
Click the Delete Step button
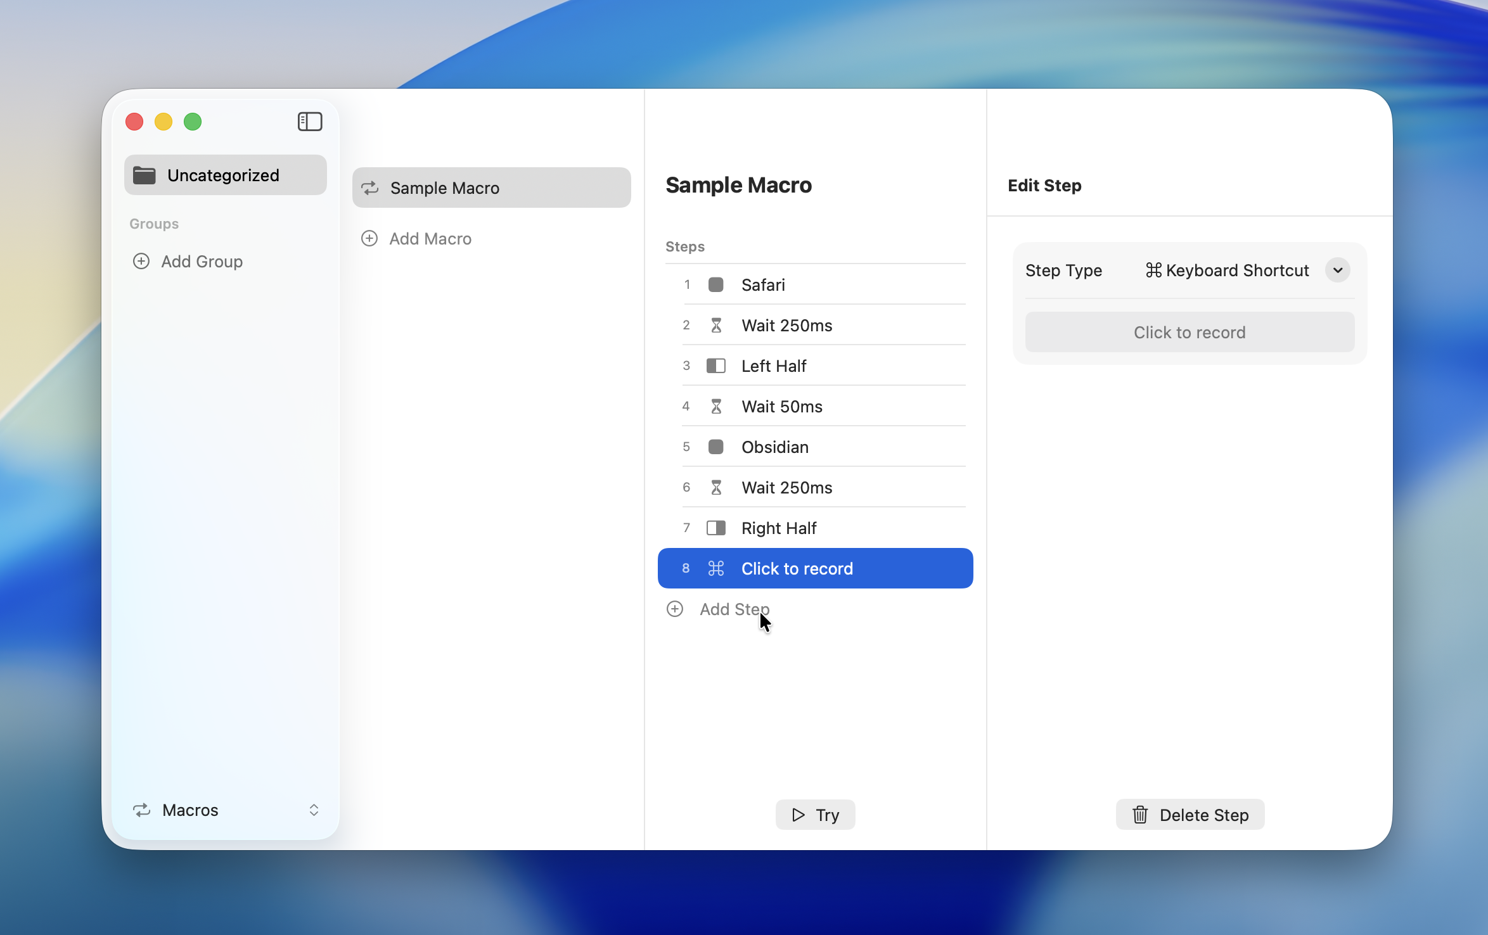click(x=1190, y=815)
